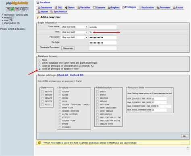Open the Status tab
This screenshot has width=191, height=156.
pyautogui.click(x=70, y=8)
